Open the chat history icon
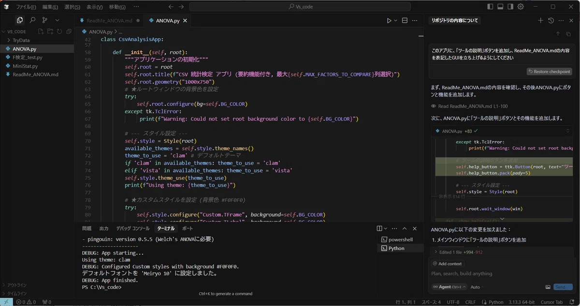580x306 pixels. coord(551,21)
